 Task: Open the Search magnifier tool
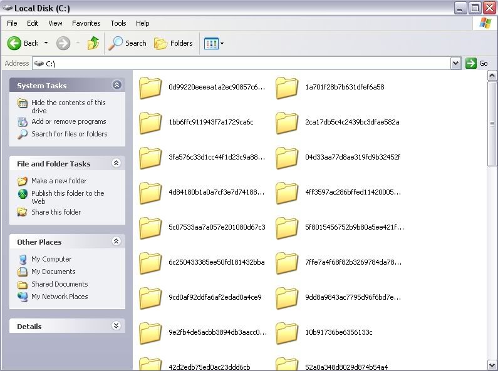pos(127,43)
